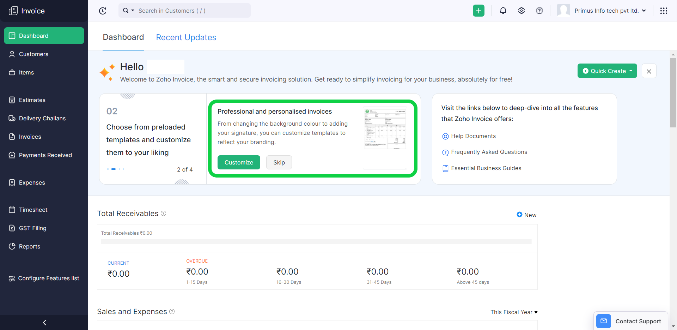This screenshot has height=330, width=677.
Task: Open the Quick Create dropdown
Action: click(607, 71)
